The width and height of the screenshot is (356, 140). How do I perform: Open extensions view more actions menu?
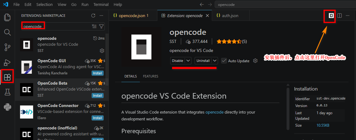(x=102, y=16)
